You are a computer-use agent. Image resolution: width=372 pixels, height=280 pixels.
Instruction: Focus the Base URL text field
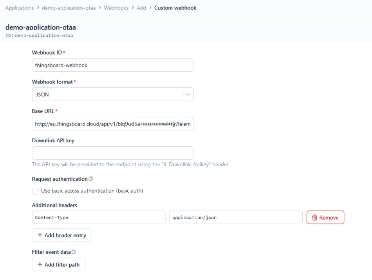coord(112,124)
